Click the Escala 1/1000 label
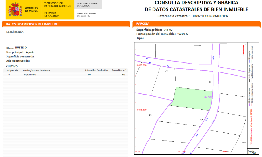 click(252, 152)
